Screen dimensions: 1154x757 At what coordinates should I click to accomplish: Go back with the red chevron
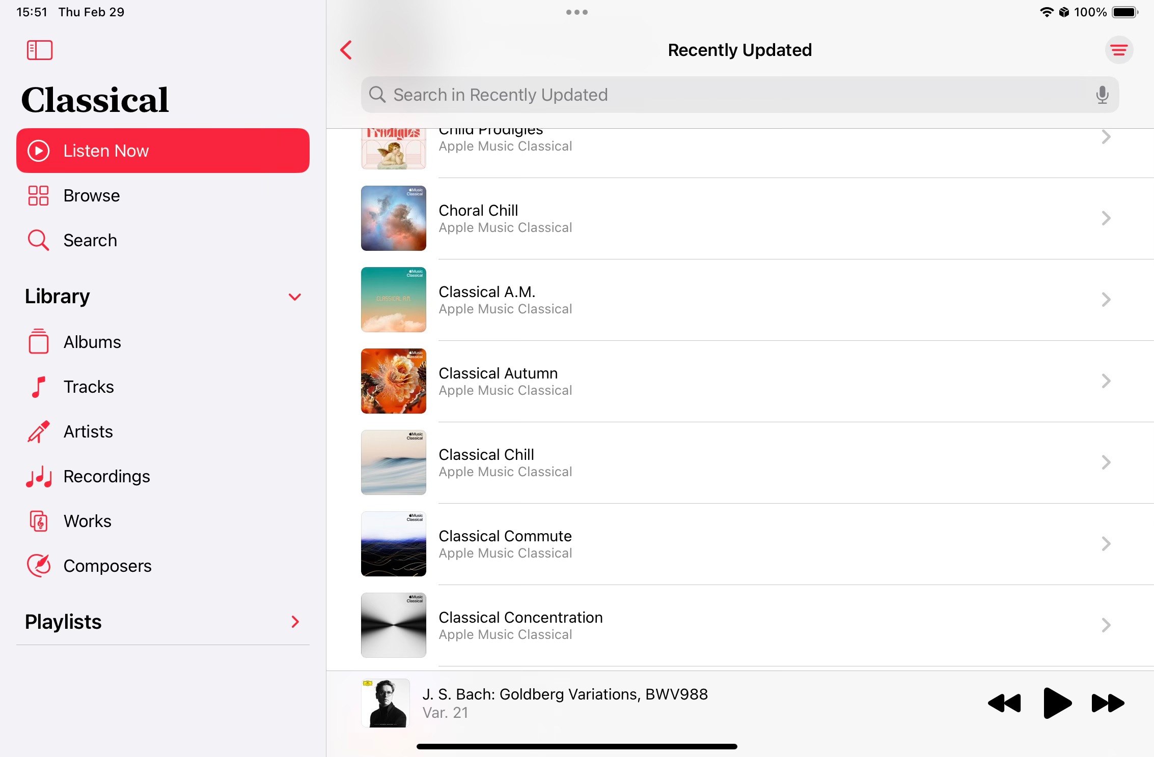(346, 50)
